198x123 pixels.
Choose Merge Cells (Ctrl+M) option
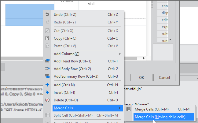coord(152,109)
